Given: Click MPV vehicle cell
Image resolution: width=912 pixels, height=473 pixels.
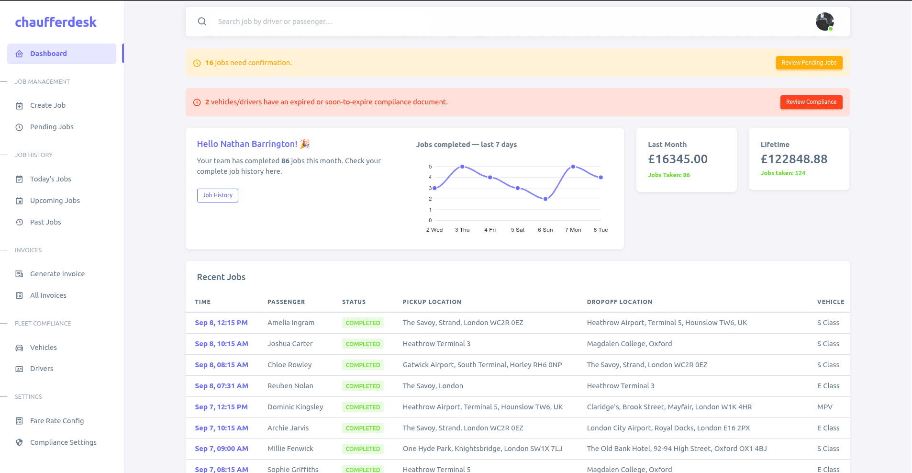Looking at the screenshot, I should [x=825, y=407].
